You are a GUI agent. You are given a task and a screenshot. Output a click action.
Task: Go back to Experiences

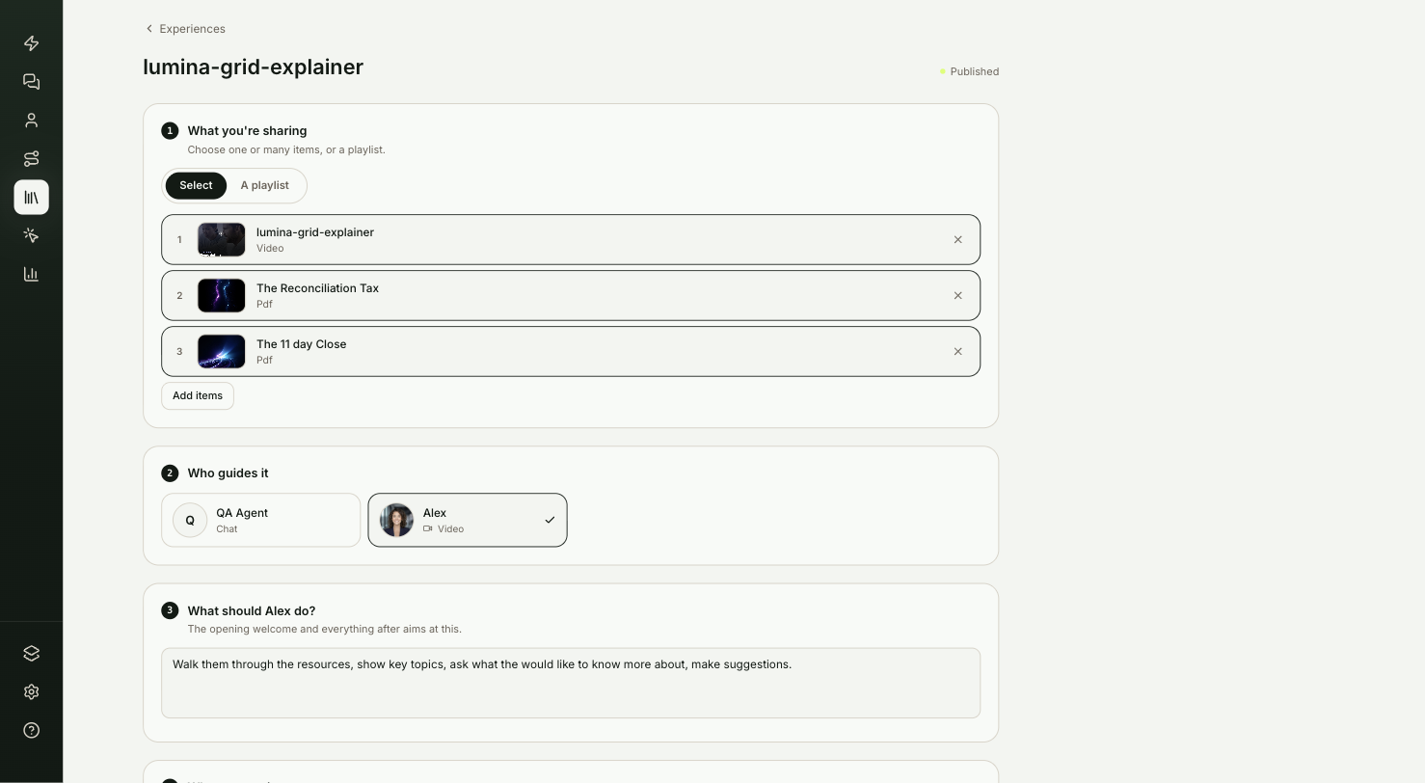tap(185, 29)
